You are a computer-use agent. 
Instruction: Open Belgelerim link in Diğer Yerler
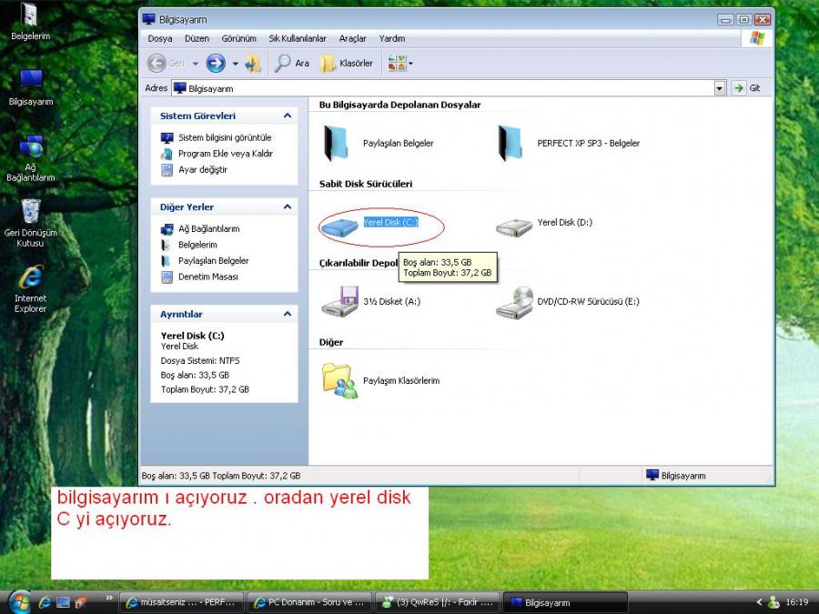coord(197,245)
